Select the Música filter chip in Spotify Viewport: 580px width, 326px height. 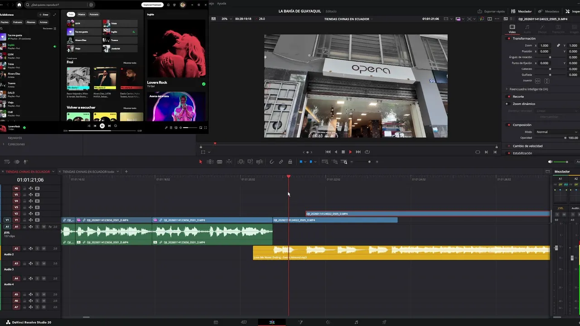tap(82, 14)
